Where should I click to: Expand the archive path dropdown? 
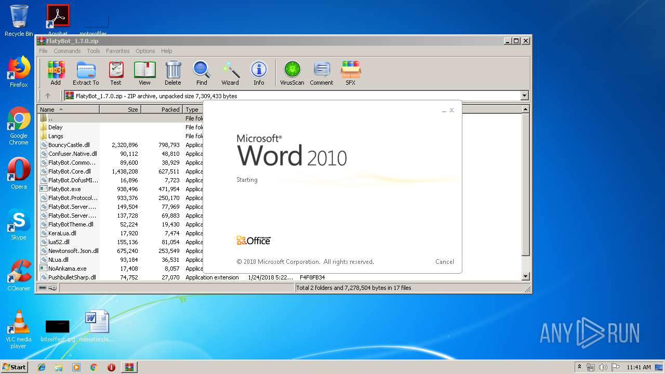coord(524,96)
